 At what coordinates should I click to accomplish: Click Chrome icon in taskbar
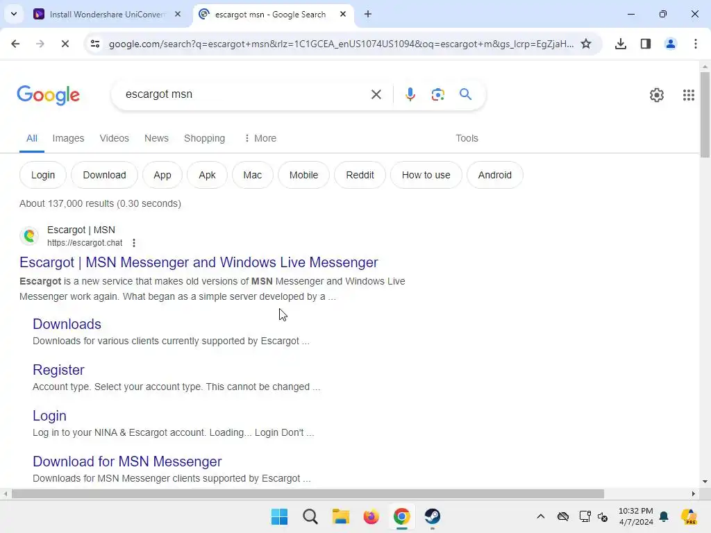[x=402, y=516]
